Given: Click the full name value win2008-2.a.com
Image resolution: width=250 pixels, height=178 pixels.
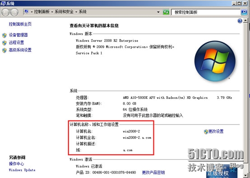Looking at the screenshot, I should point(137,138).
